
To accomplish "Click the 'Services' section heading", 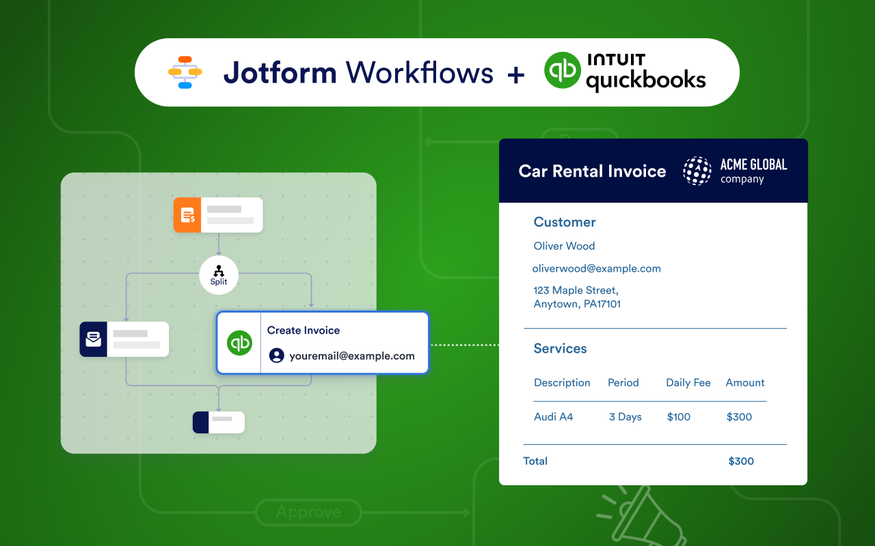I will pyautogui.click(x=560, y=348).
